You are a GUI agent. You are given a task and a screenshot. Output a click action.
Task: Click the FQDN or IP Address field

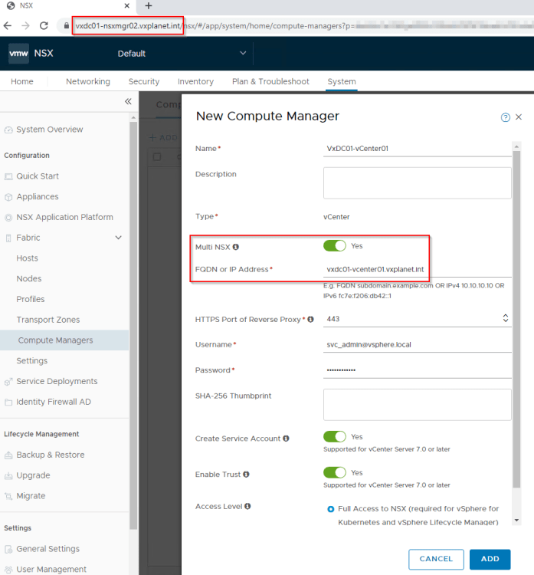417,270
